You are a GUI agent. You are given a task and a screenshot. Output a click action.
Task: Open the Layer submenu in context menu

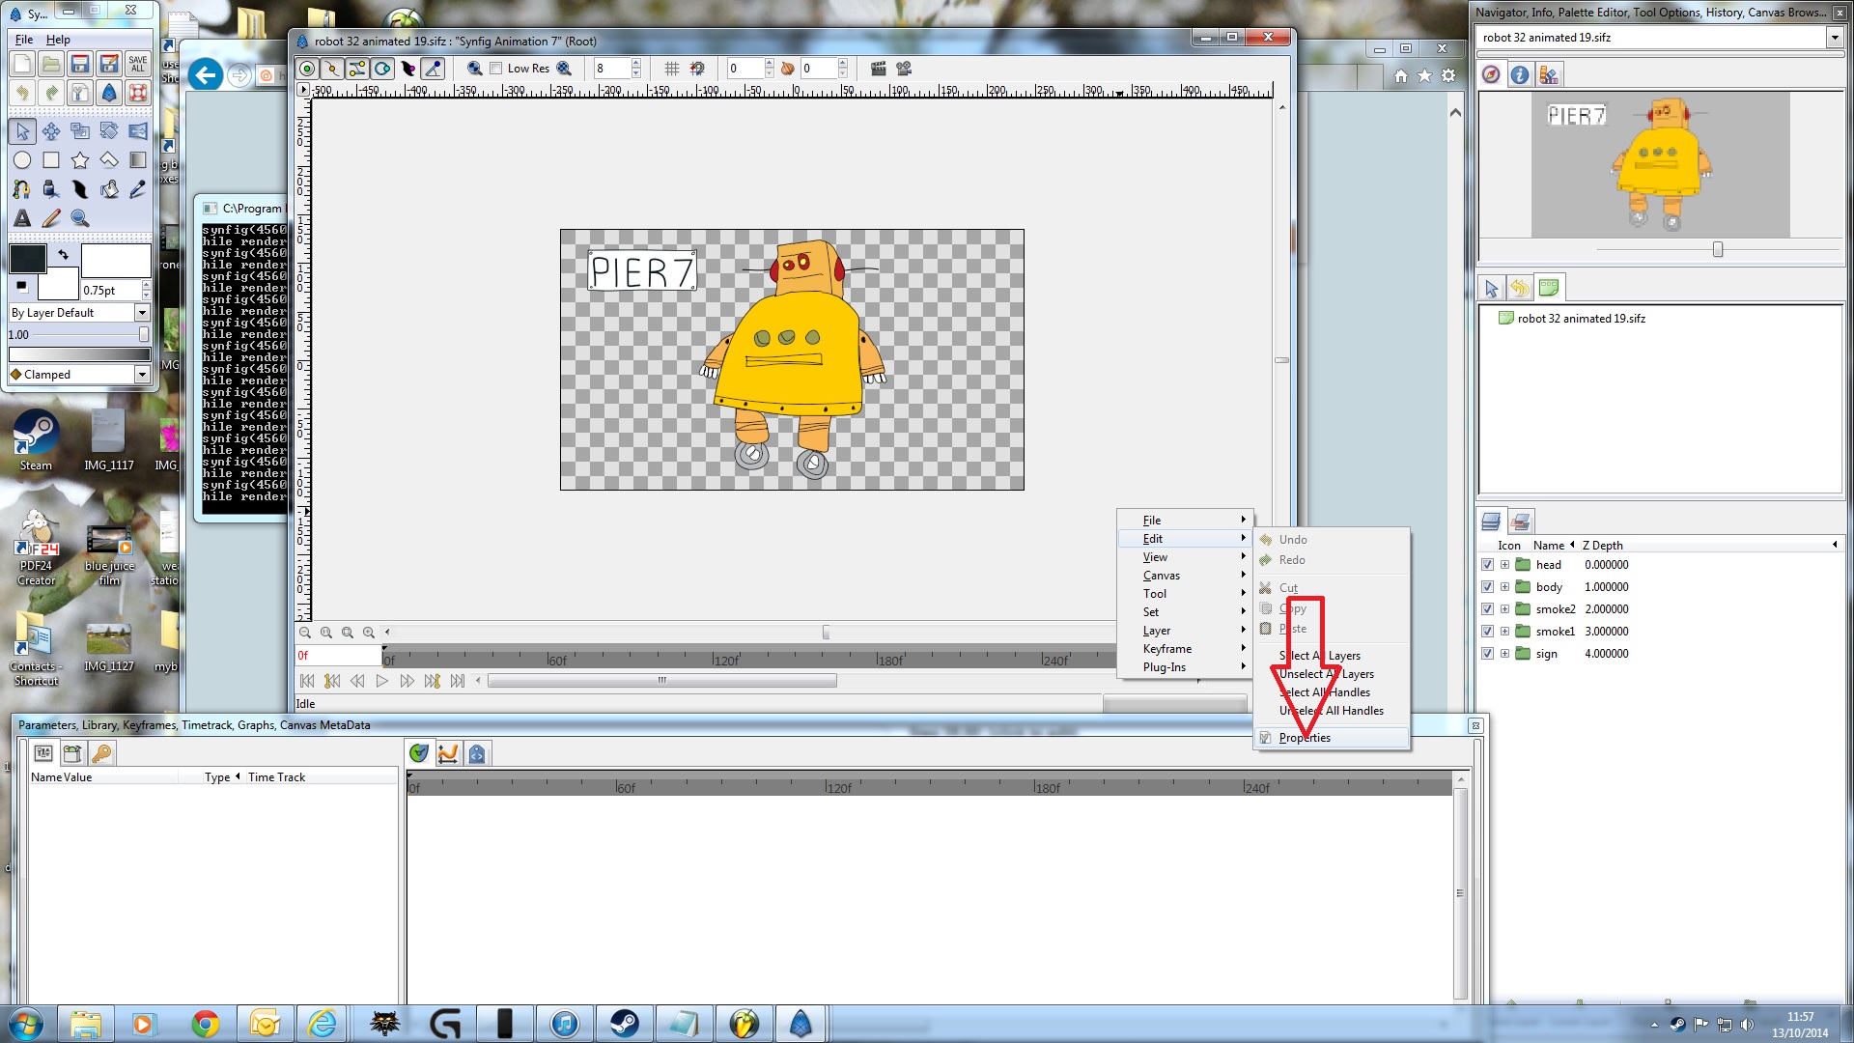coord(1185,631)
